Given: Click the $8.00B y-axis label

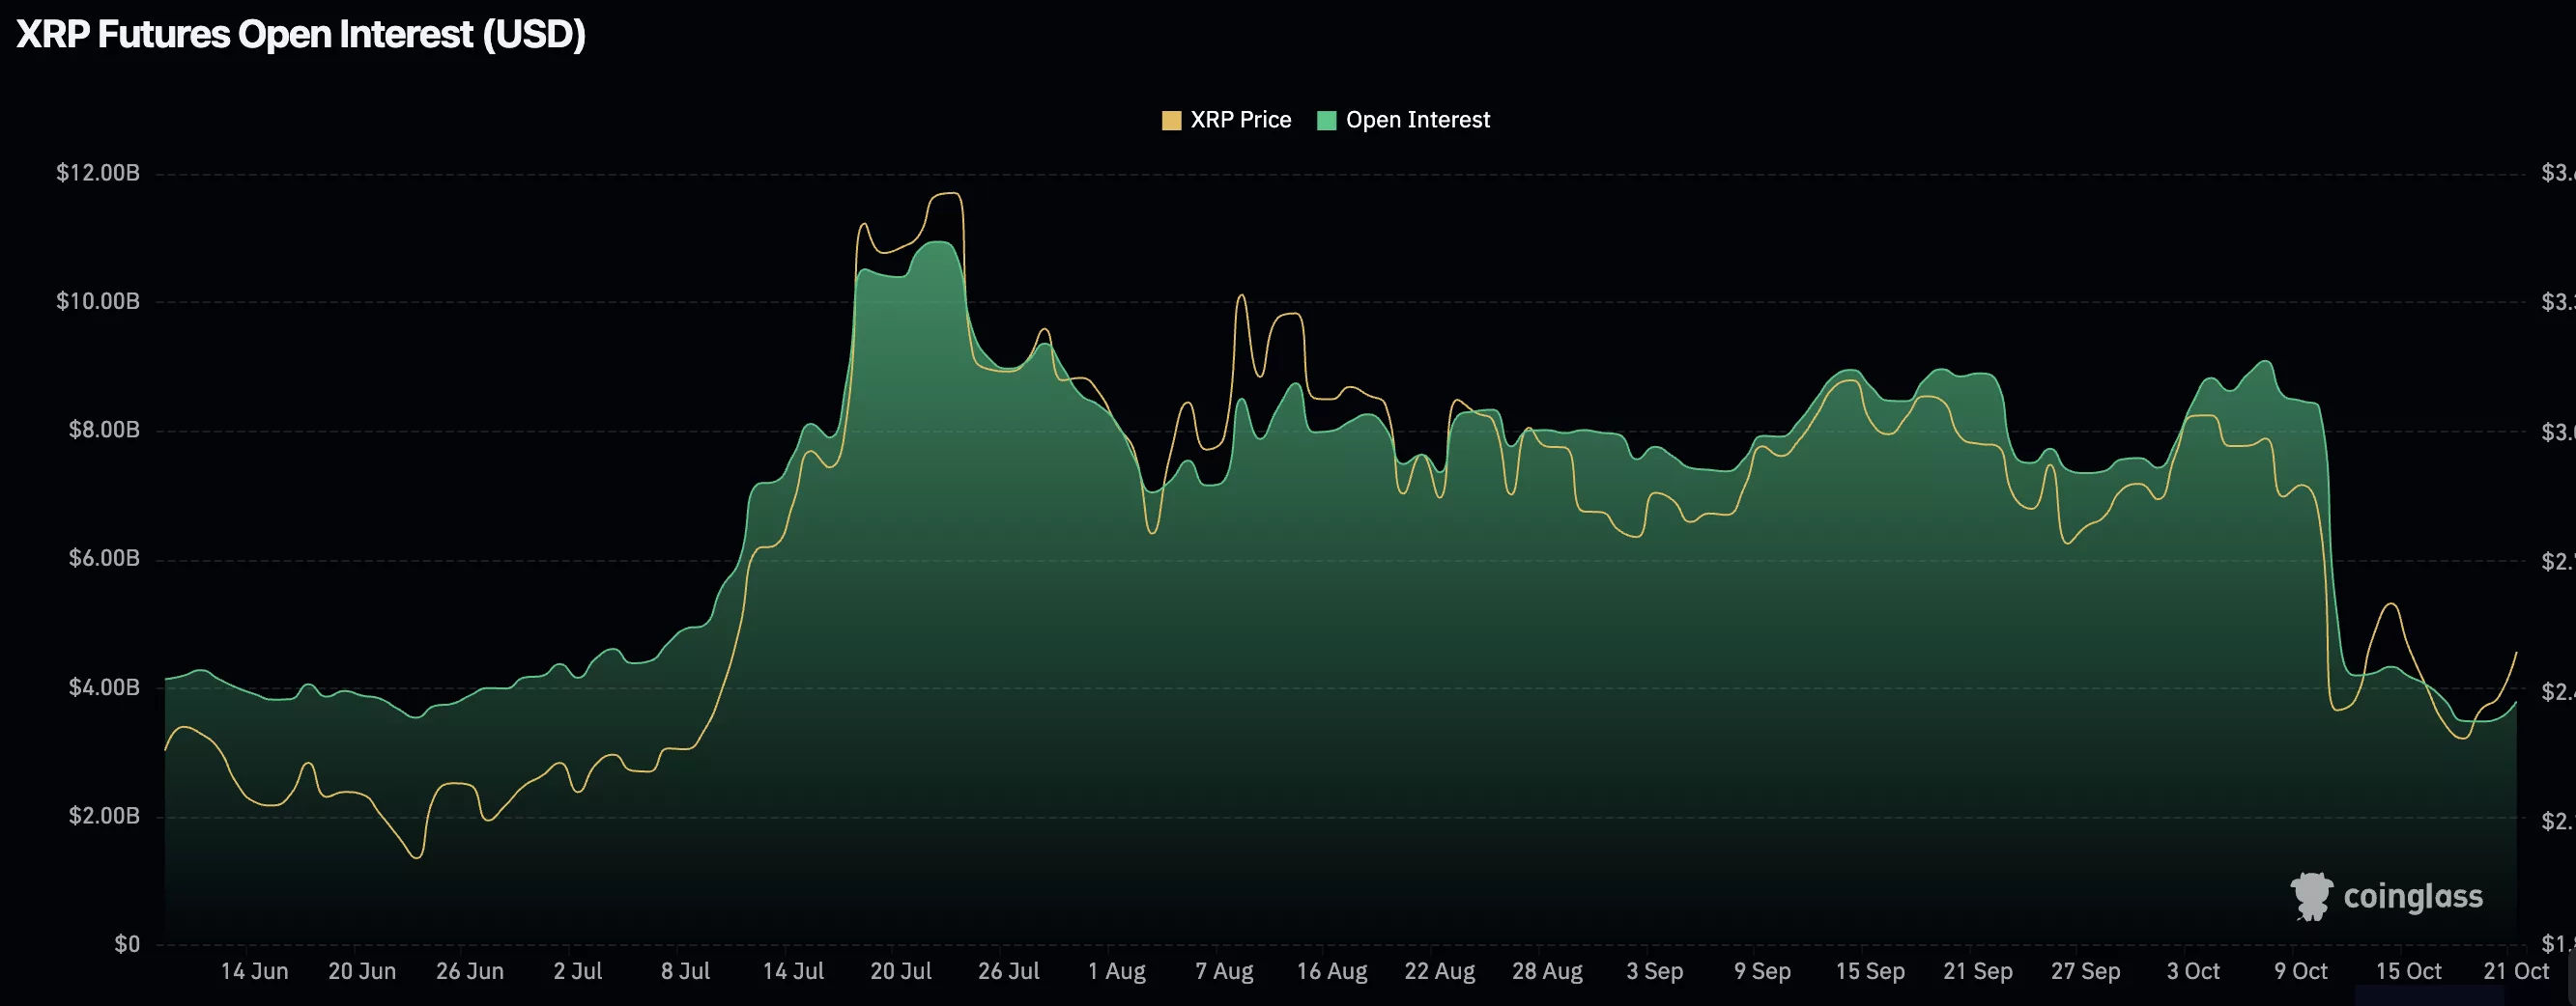Looking at the screenshot, I should tap(104, 430).
